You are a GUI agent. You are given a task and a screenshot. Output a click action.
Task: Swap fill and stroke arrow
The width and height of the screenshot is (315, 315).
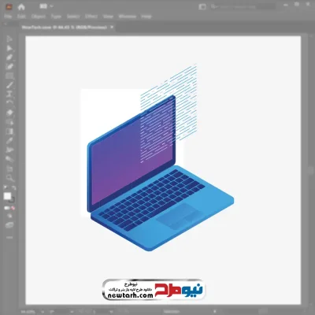(x=13, y=188)
